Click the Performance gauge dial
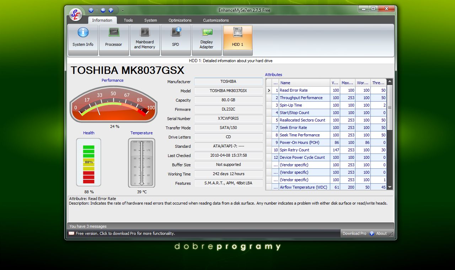Image resolution: width=455 pixels, height=270 pixels. (113, 104)
